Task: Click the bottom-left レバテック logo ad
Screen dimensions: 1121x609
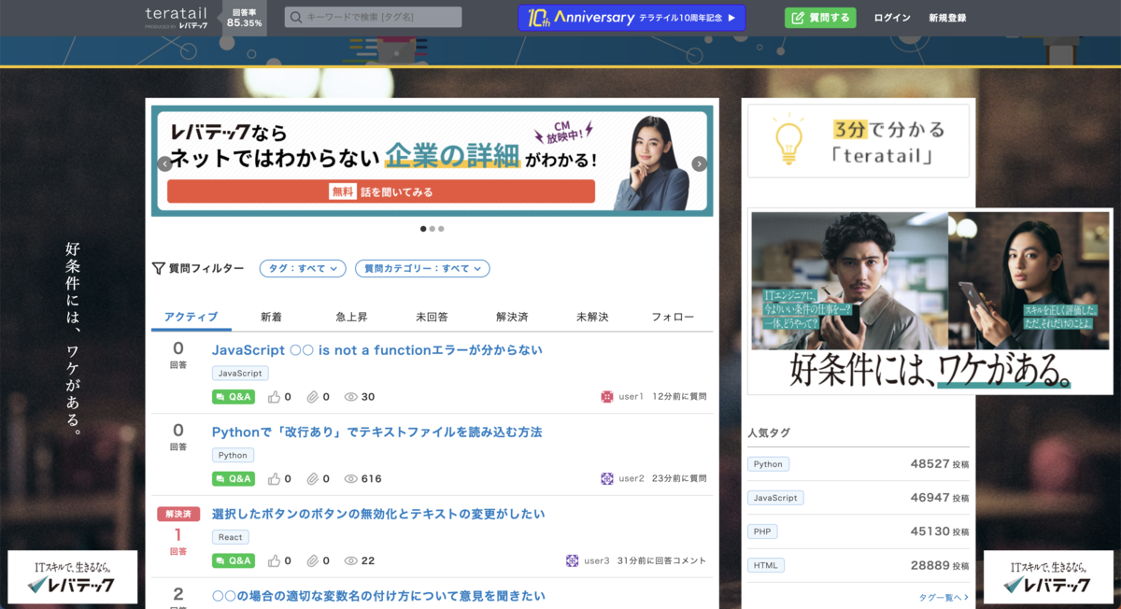Action: [x=73, y=577]
